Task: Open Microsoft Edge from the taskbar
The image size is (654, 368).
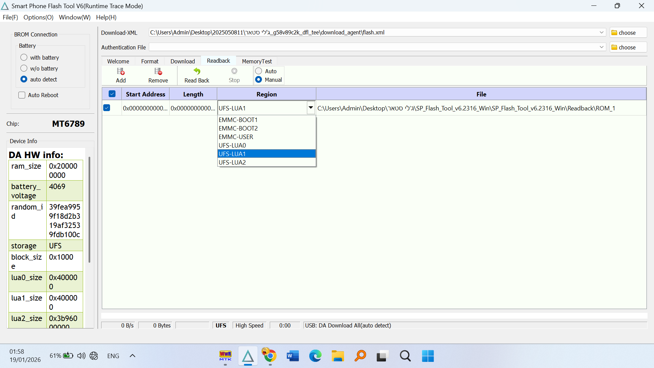Action: point(315,356)
